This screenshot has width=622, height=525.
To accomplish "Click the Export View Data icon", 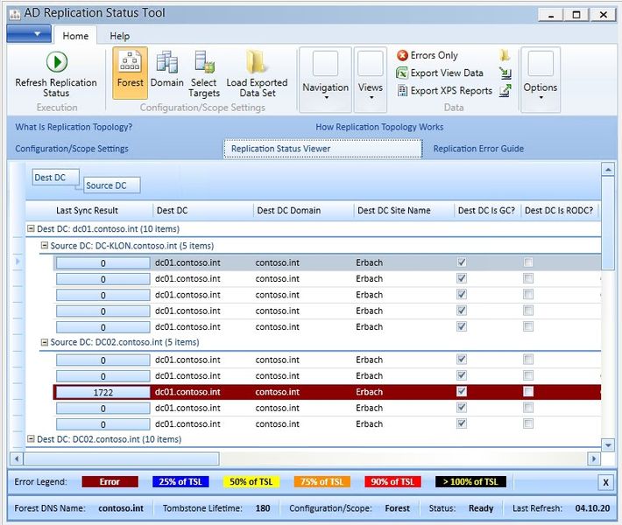I will pyautogui.click(x=402, y=73).
